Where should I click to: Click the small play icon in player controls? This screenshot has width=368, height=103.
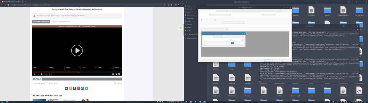pyautogui.click(x=35, y=74)
